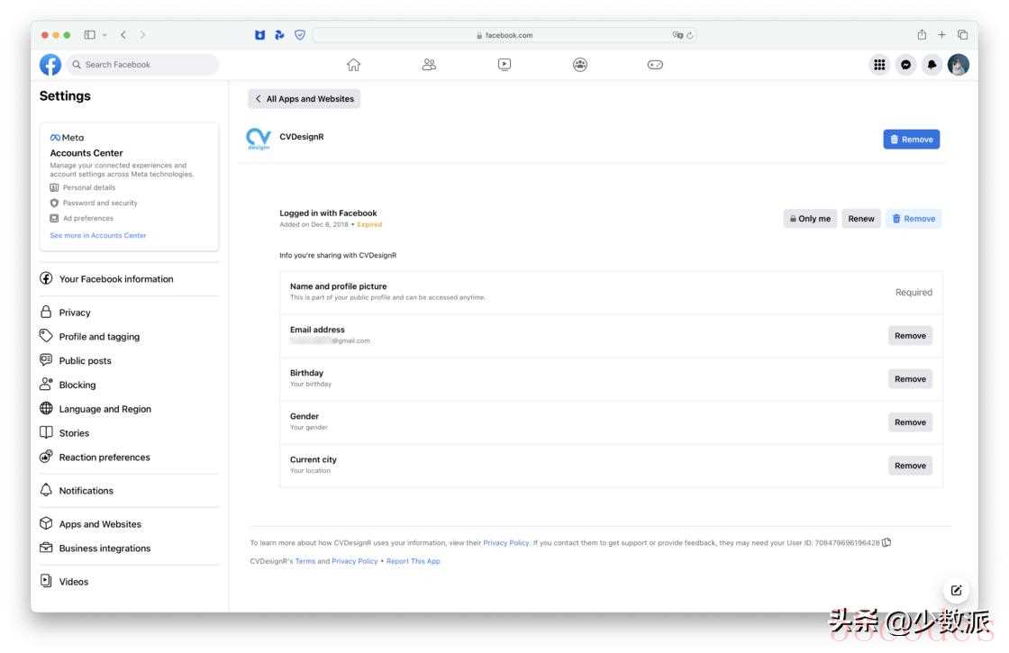Open the Facebook home logo
This screenshot has height=653, width=1009.
coord(50,64)
